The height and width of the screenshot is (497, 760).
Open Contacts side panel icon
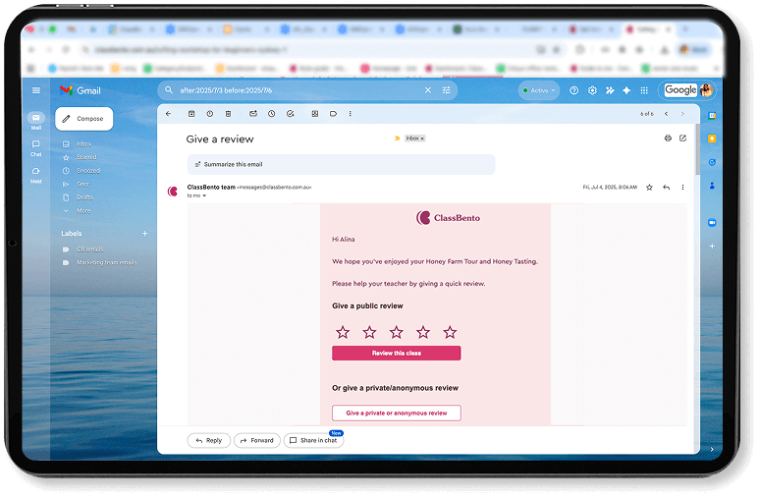click(x=712, y=186)
